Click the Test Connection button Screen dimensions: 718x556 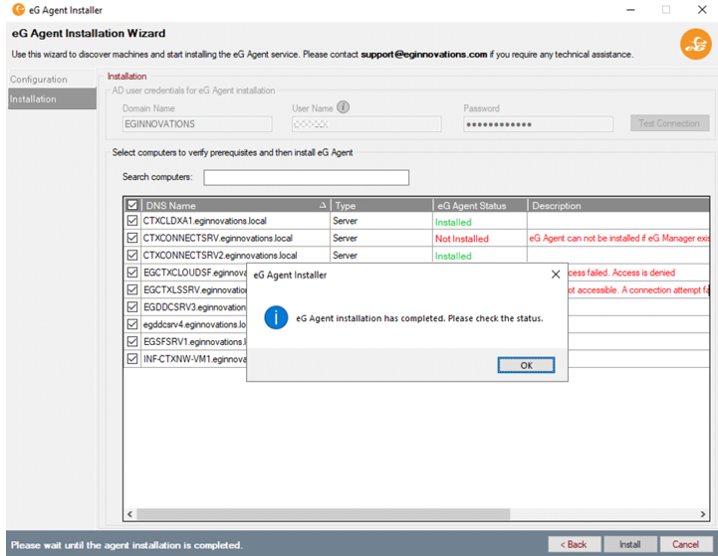click(669, 123)
